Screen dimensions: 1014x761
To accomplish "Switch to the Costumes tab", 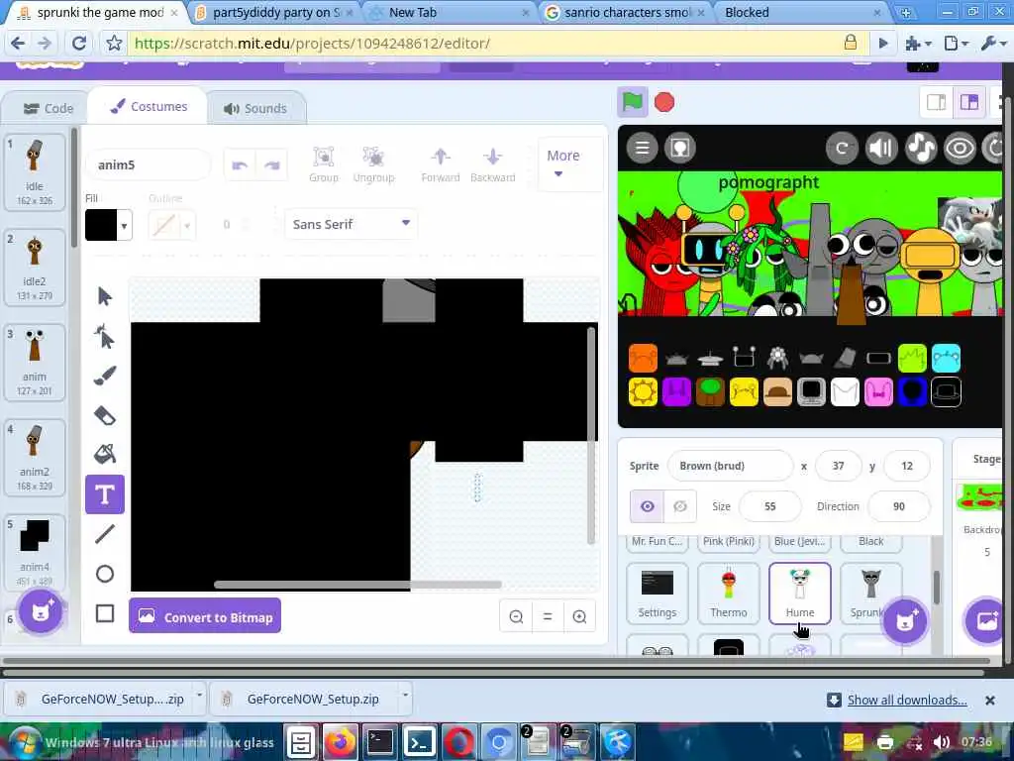I will (149, 107).
